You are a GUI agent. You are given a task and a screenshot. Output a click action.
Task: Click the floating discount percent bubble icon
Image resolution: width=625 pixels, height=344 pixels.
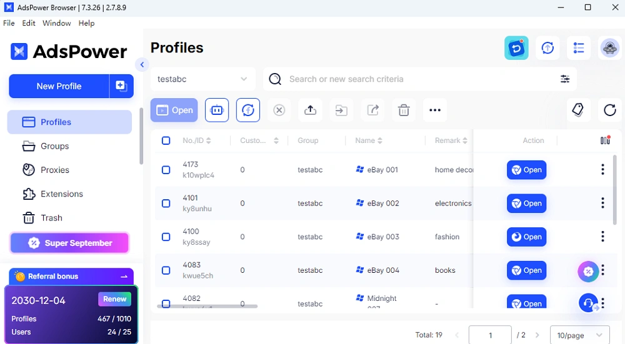click(x=588, y=272)
